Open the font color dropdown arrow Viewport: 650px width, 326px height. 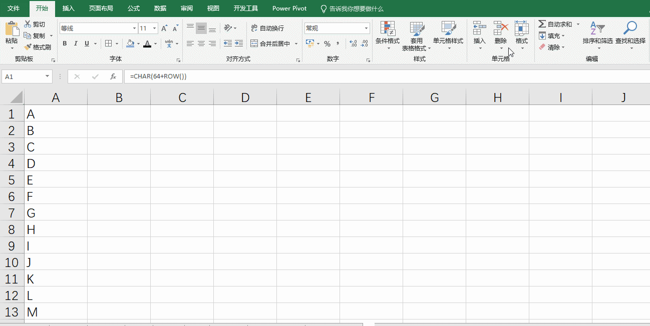pos(155,44)
